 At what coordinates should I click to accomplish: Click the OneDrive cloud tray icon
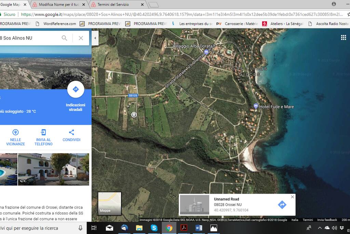pyautogui.click(x=327, y=228)
